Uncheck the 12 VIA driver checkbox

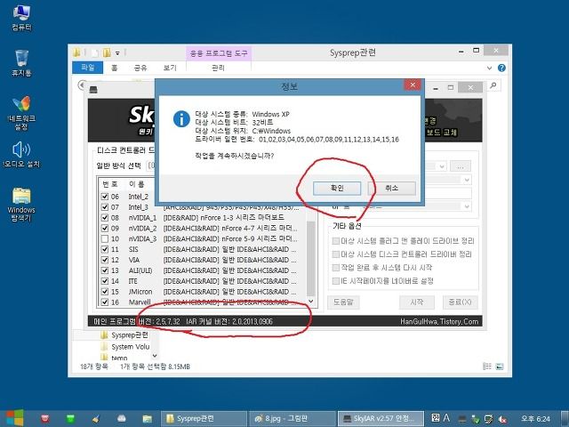click(105, 260)
